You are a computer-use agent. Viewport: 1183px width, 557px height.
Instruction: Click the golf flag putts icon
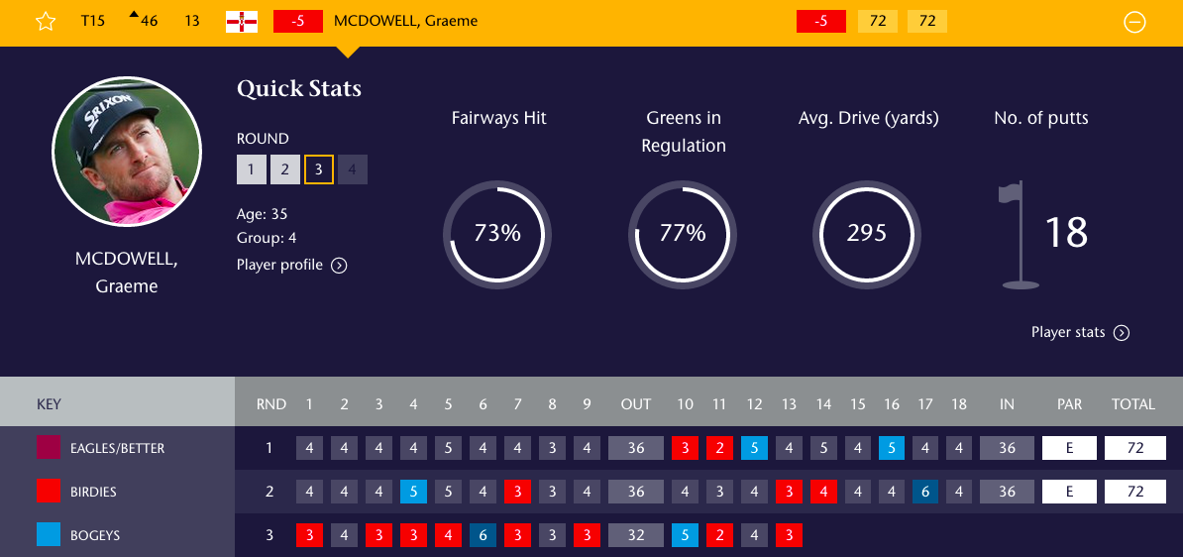(1018, 235)
